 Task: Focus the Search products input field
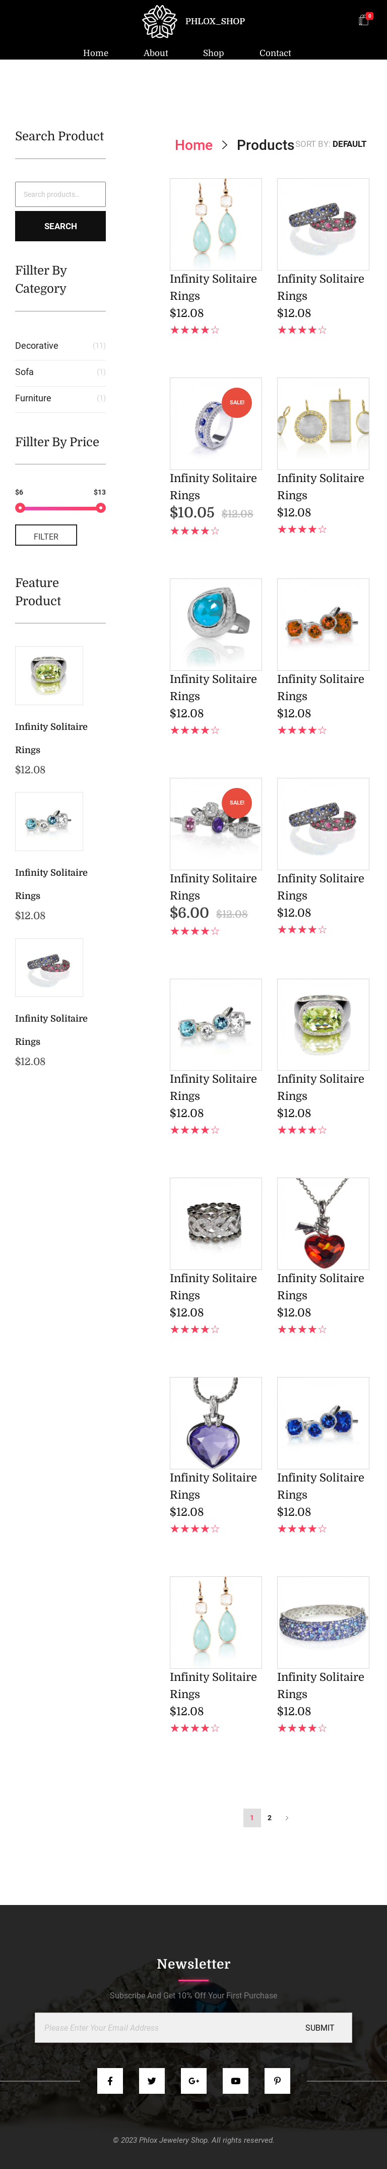(60, 194)
